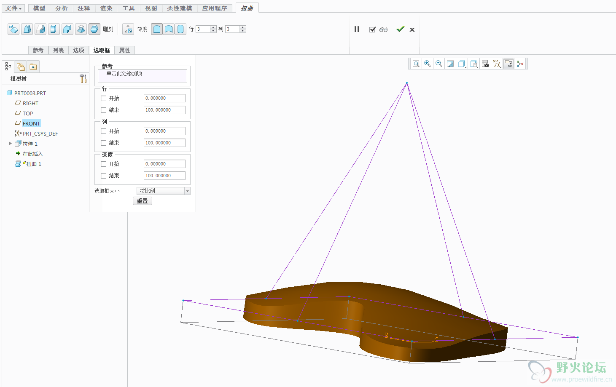Click the 重置 reset button
This screenshot has width=616, height=387.
click(x=143, y=201)
